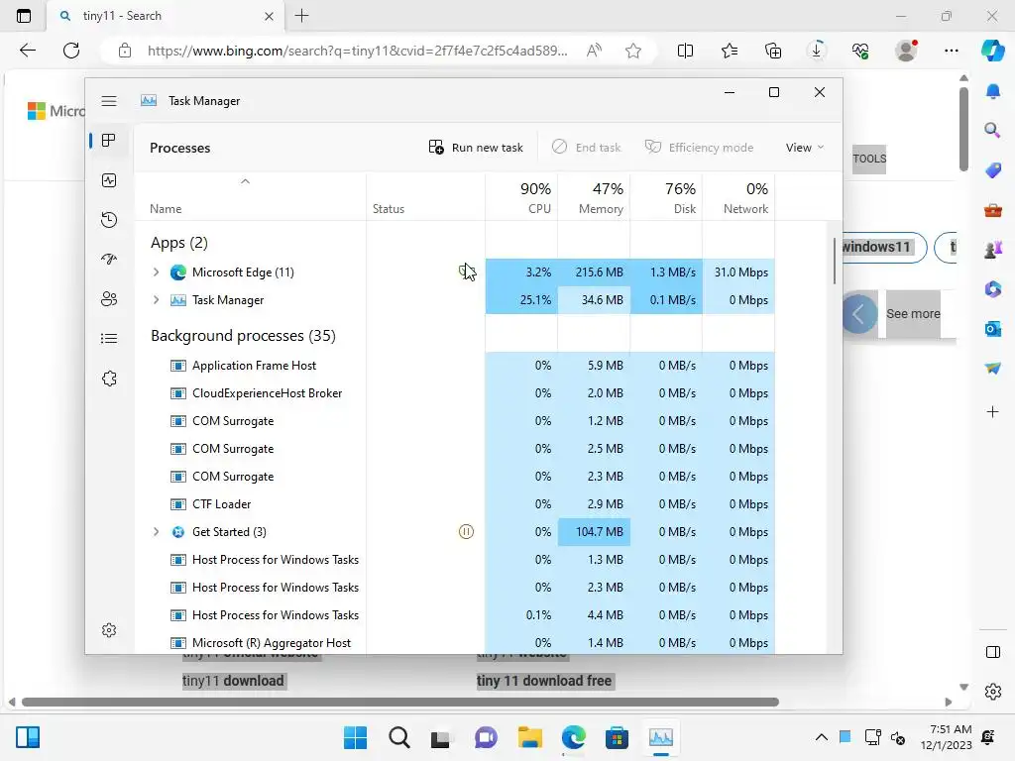
Task: Click Run new task button
Action: (476, 148)
